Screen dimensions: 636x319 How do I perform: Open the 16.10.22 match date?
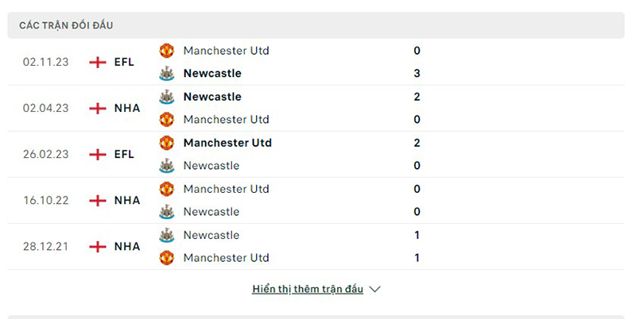47,200
